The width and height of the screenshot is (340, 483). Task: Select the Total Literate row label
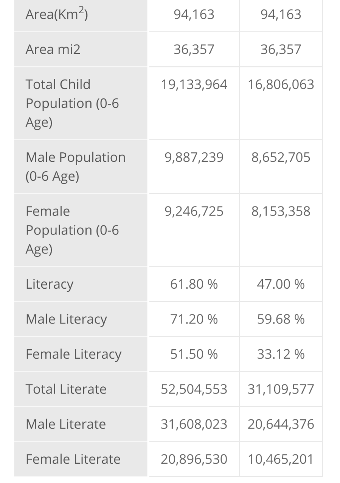(x=66, y=389)
